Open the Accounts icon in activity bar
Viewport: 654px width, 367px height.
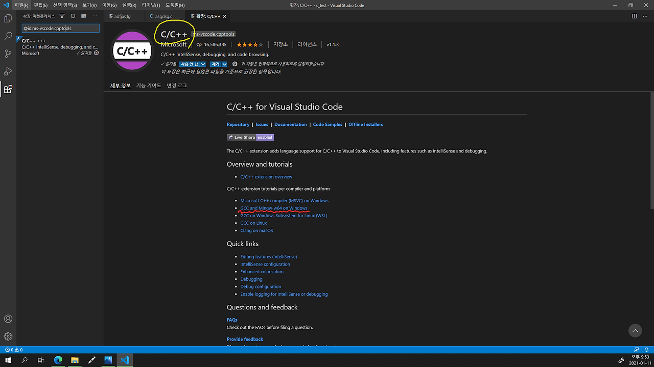8,319
